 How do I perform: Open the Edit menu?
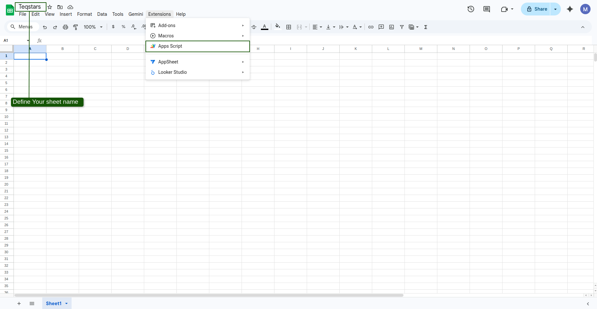click(35, 14)
